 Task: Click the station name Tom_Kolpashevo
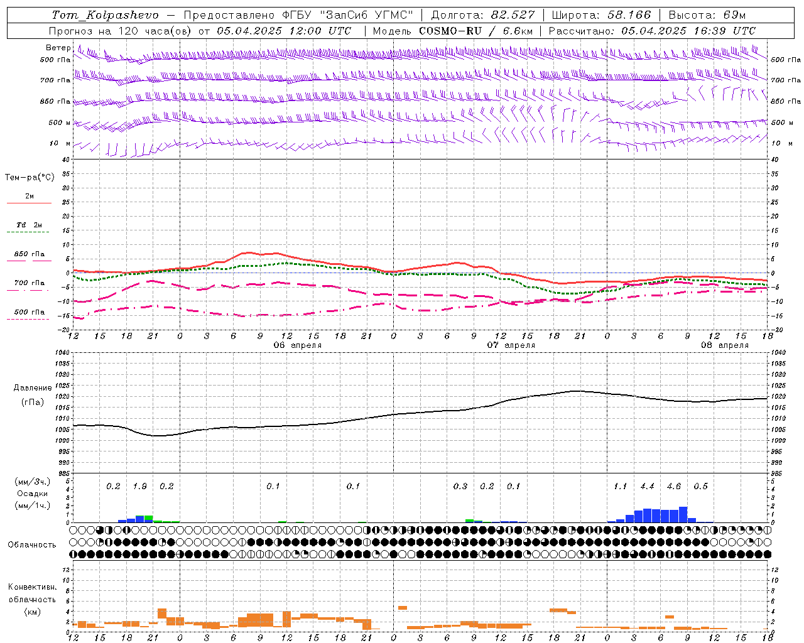[105, 15]
